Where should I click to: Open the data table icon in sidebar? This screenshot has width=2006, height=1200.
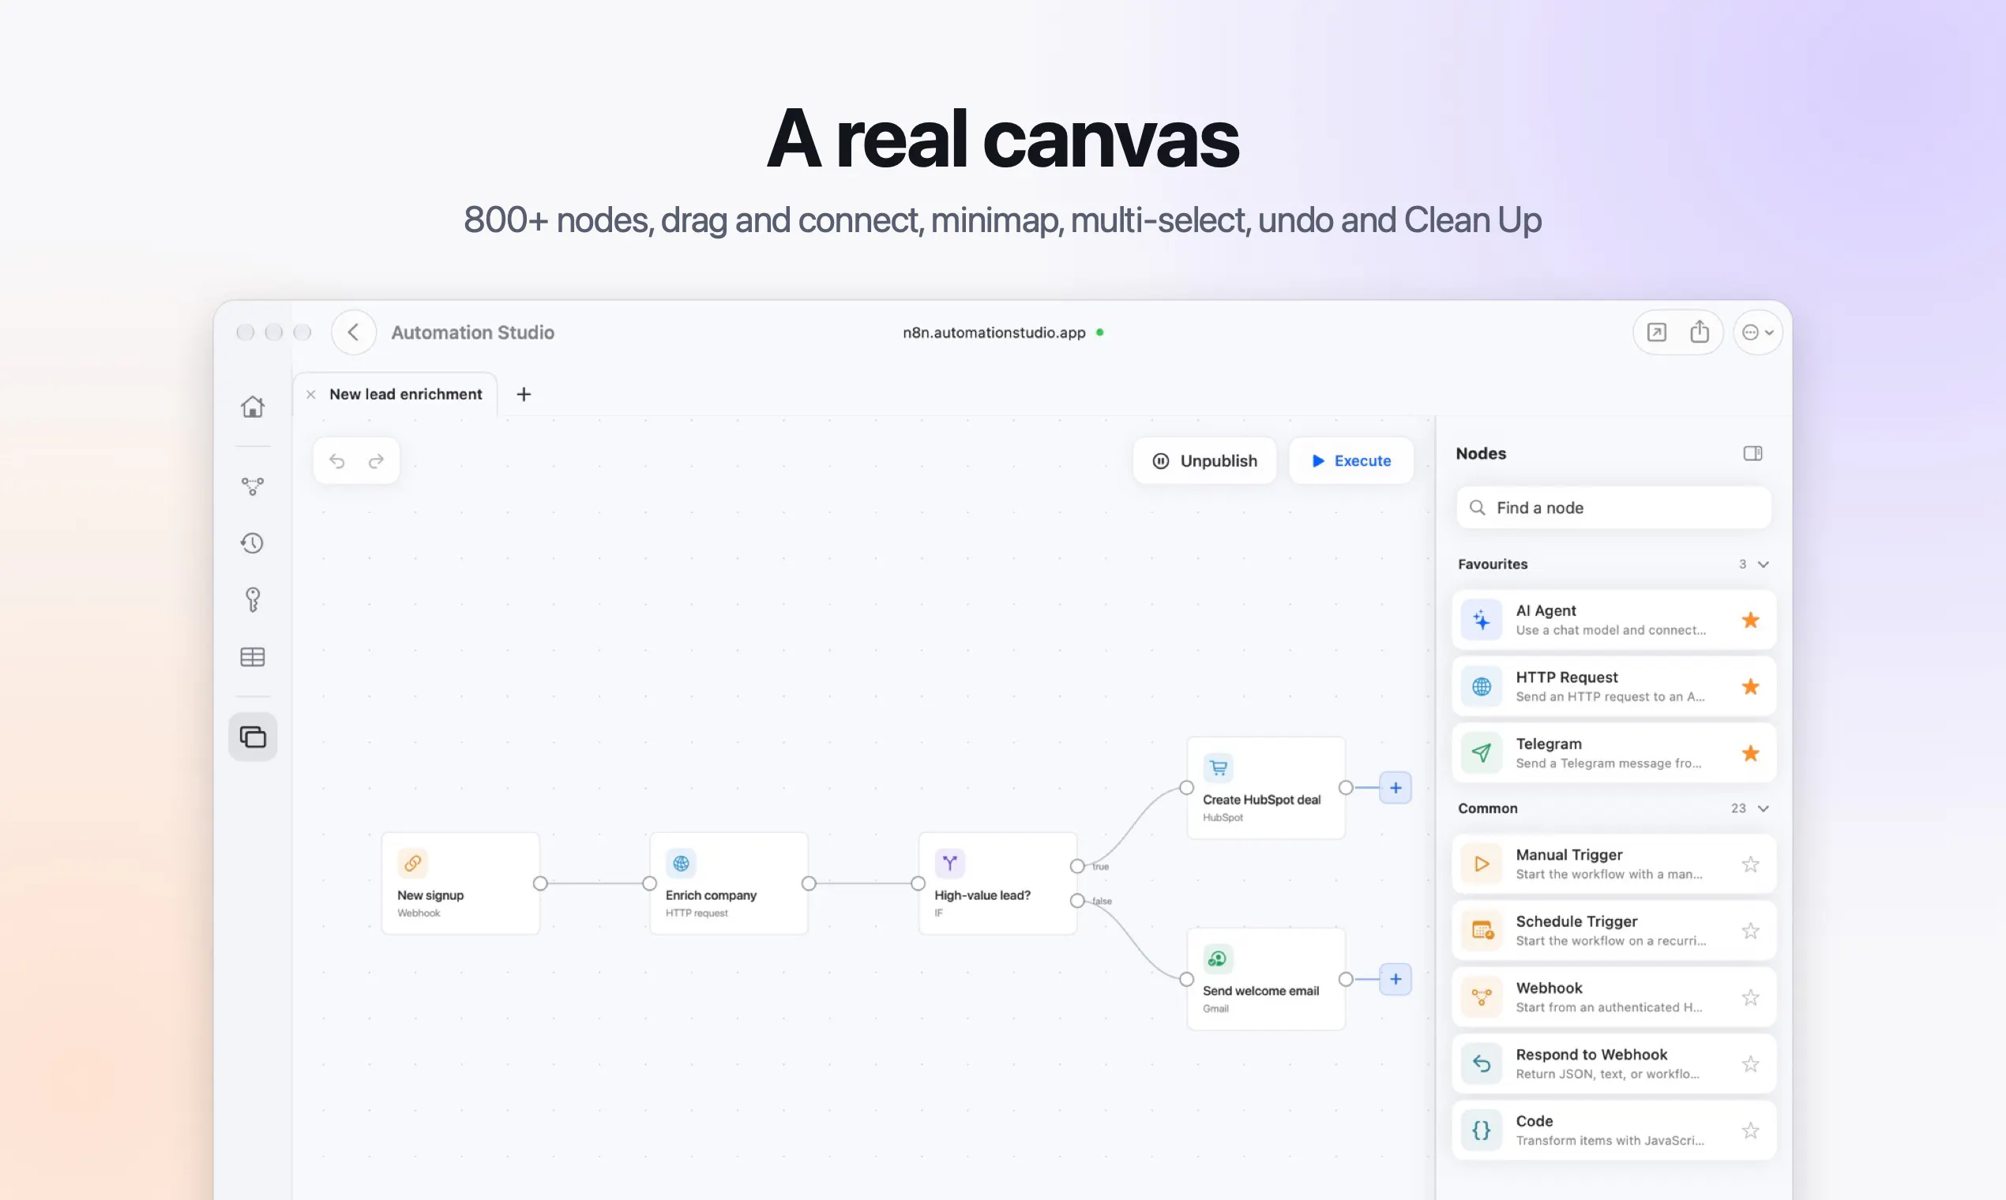point(253,657)
